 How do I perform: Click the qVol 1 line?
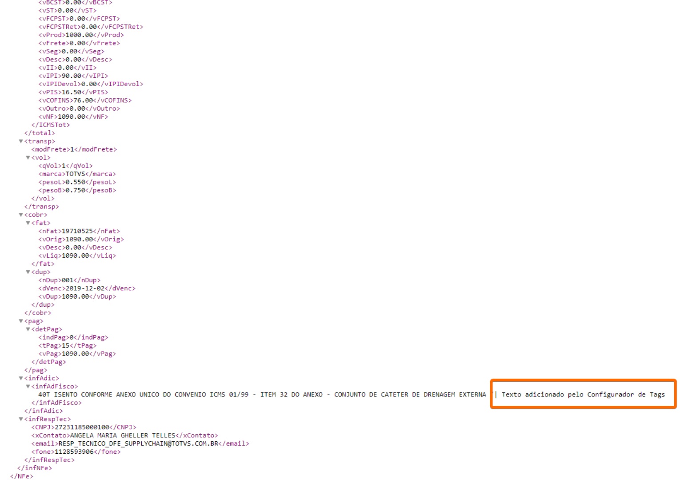(x=65, y=166)
